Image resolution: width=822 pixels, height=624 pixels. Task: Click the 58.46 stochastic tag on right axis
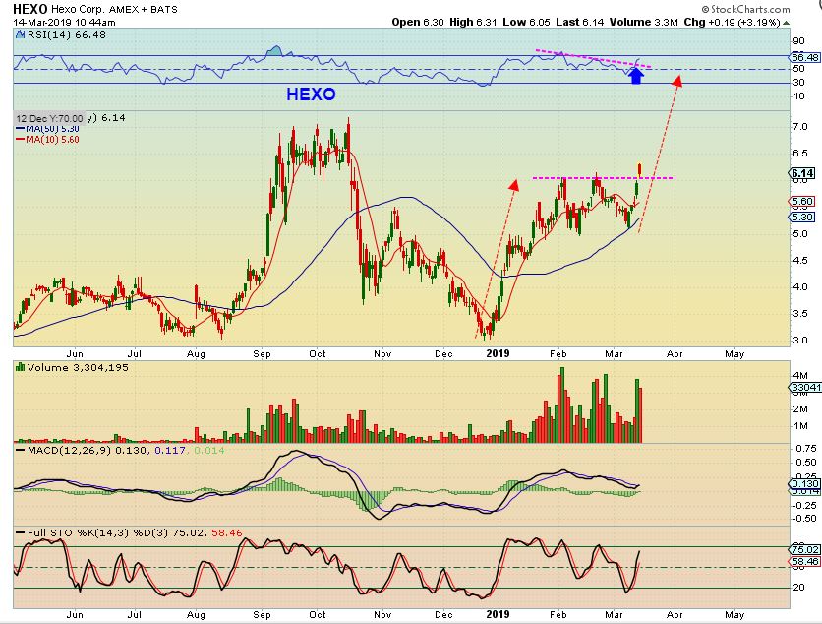pyautogui.click(x=804, y=562)
